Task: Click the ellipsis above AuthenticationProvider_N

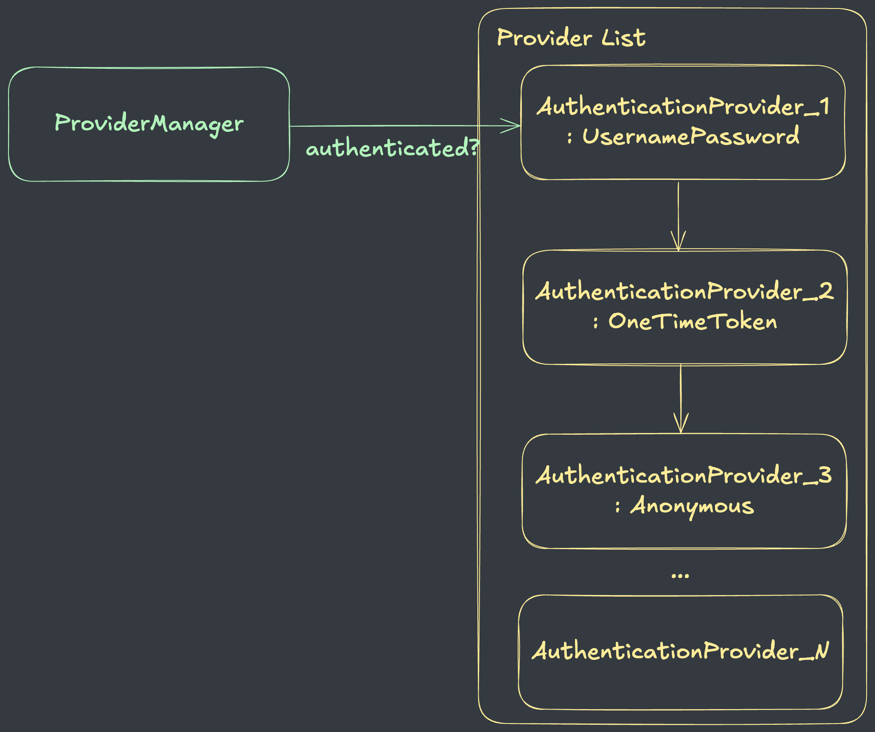Action: (x=680, y=576)
